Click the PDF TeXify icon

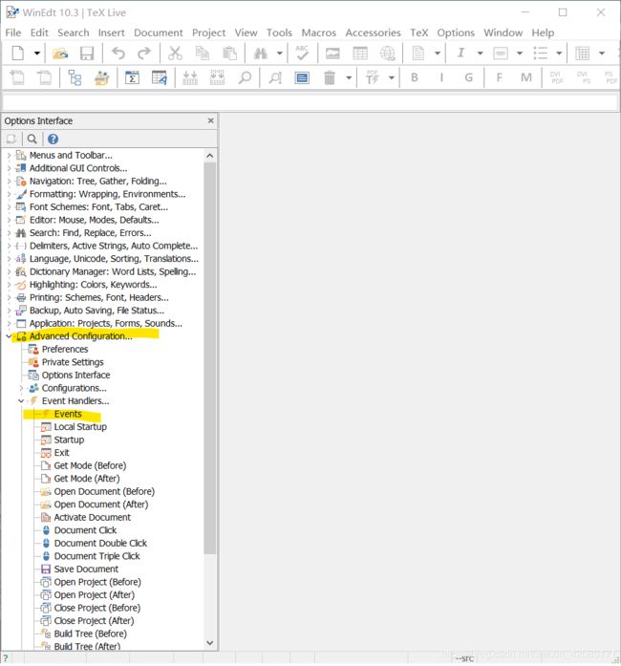(x=373, y=77)
